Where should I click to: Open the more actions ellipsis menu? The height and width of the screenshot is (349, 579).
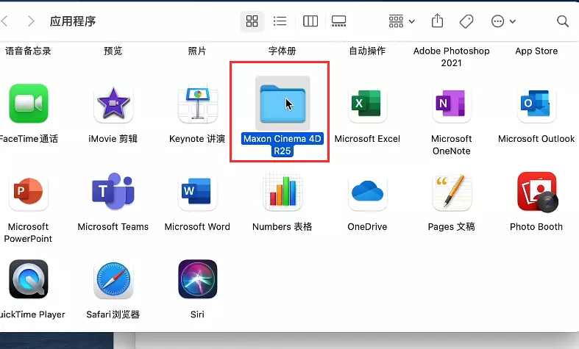pos(503,21)
